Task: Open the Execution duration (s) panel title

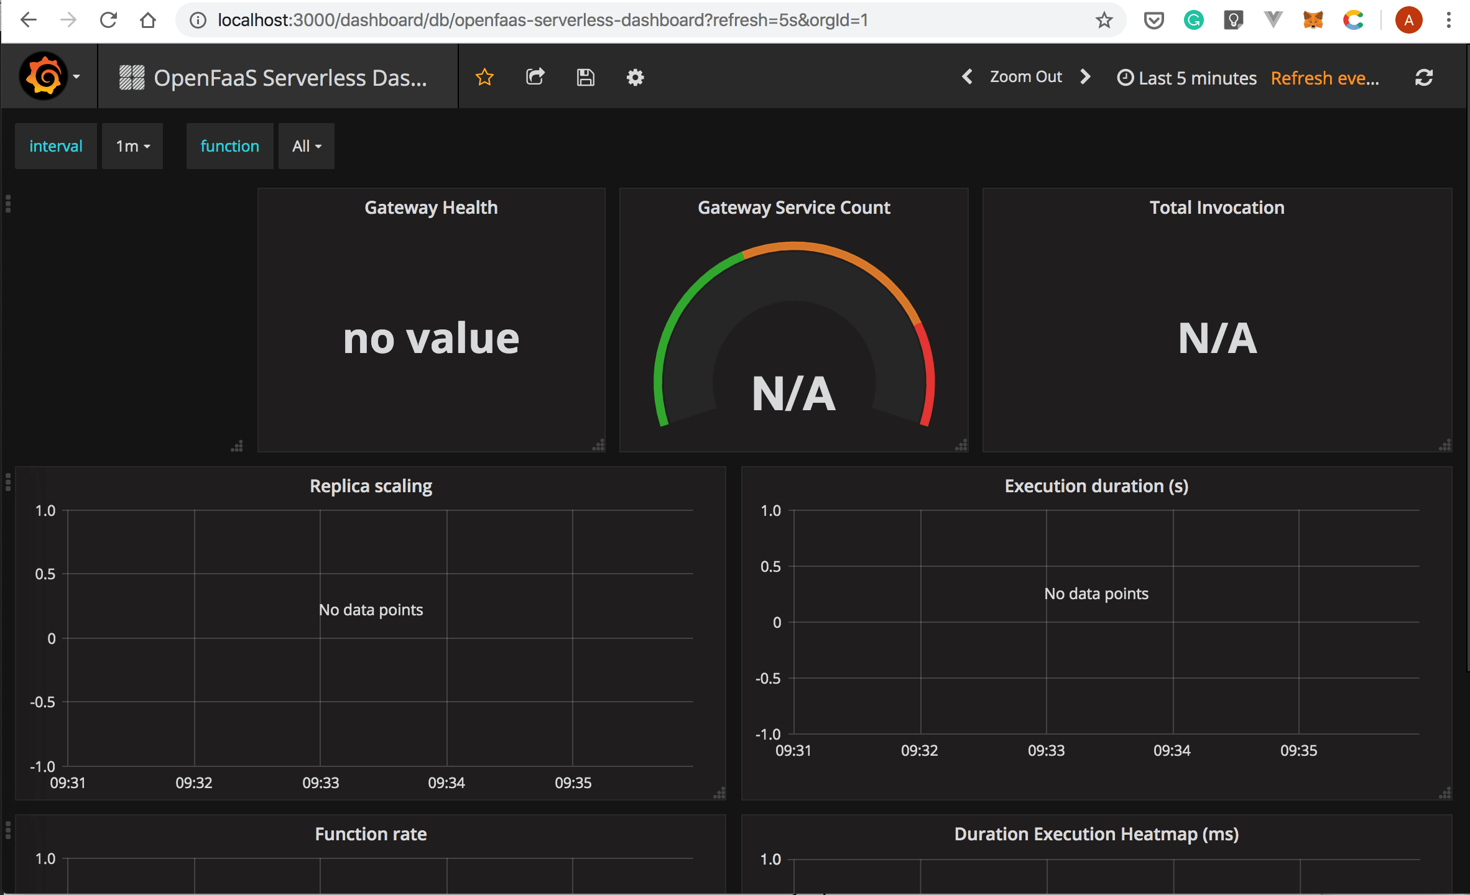Action: (x=1096, y=485)
